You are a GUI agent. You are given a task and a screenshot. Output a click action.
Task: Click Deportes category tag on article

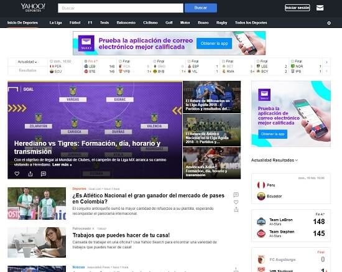pos(79,189)
